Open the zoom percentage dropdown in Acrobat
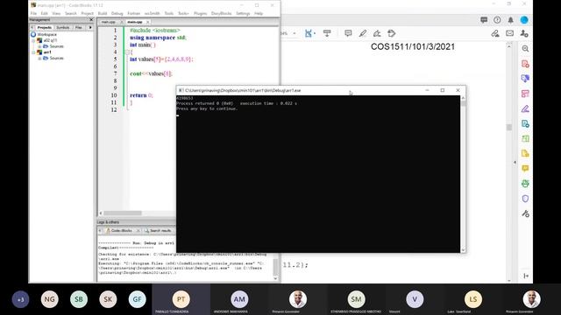 pos(295,33)
